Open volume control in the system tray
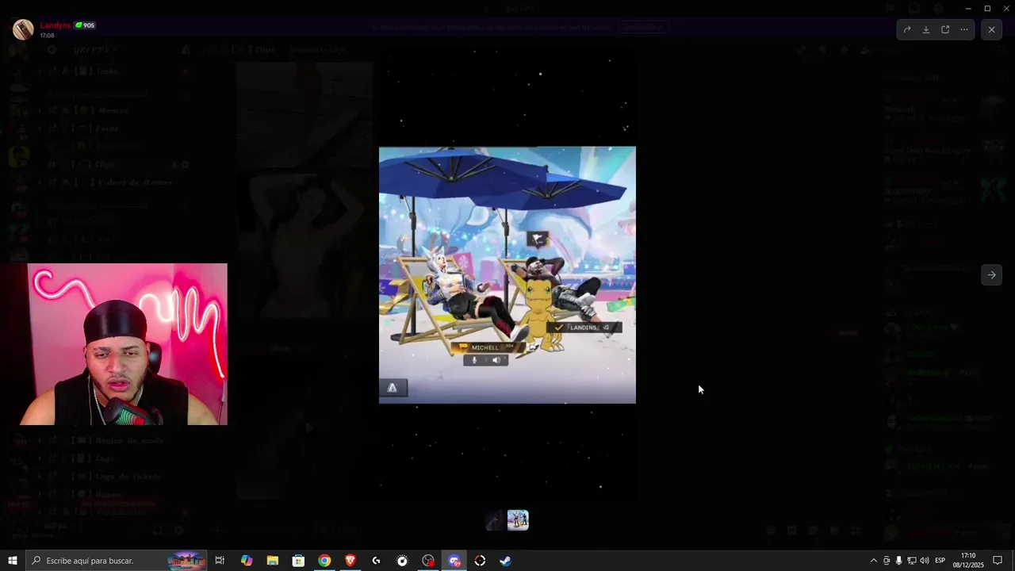 pos(924,561)
